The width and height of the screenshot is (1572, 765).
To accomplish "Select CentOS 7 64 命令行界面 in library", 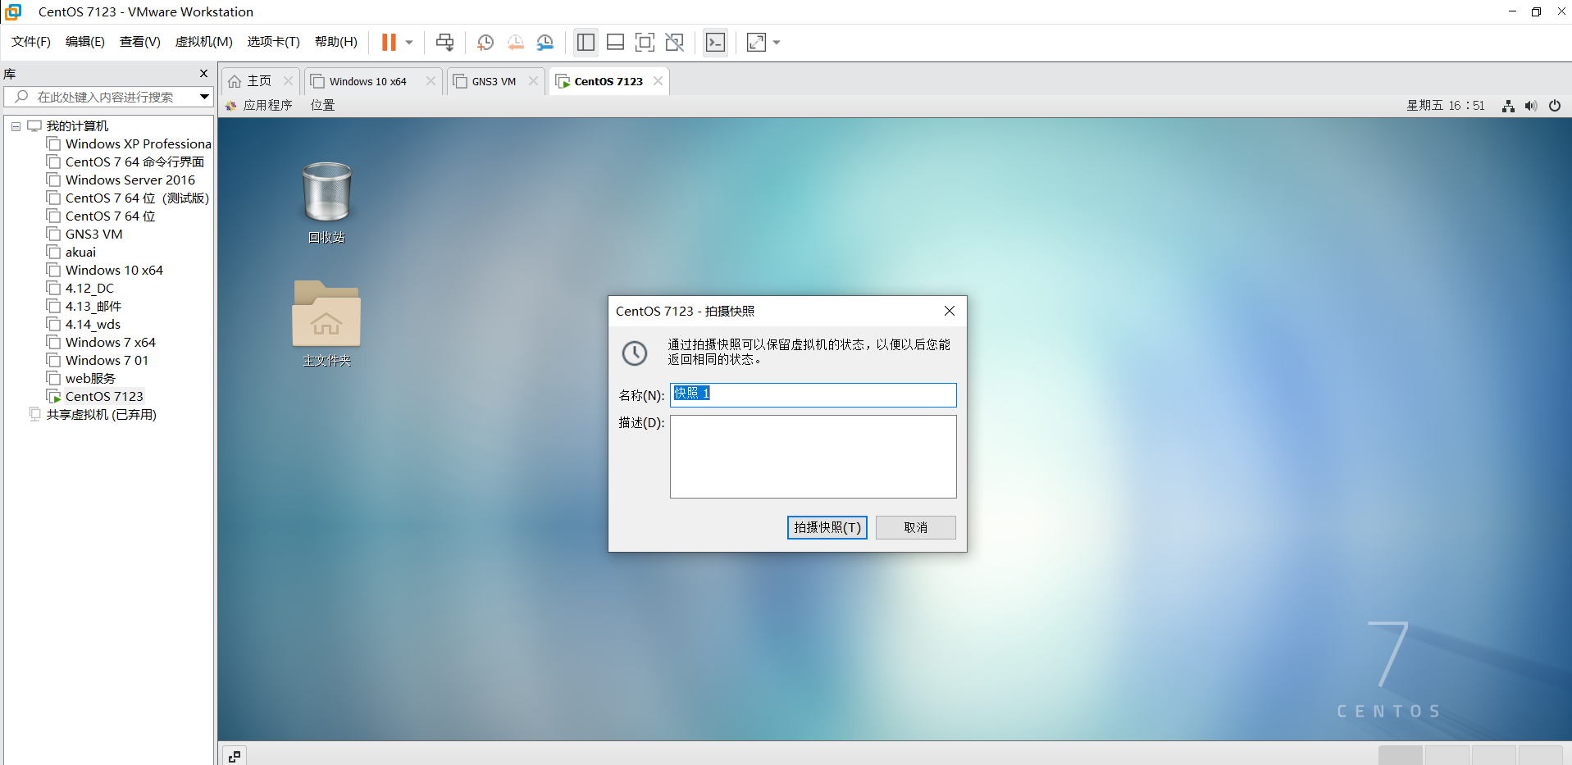I will coord(125,162).
